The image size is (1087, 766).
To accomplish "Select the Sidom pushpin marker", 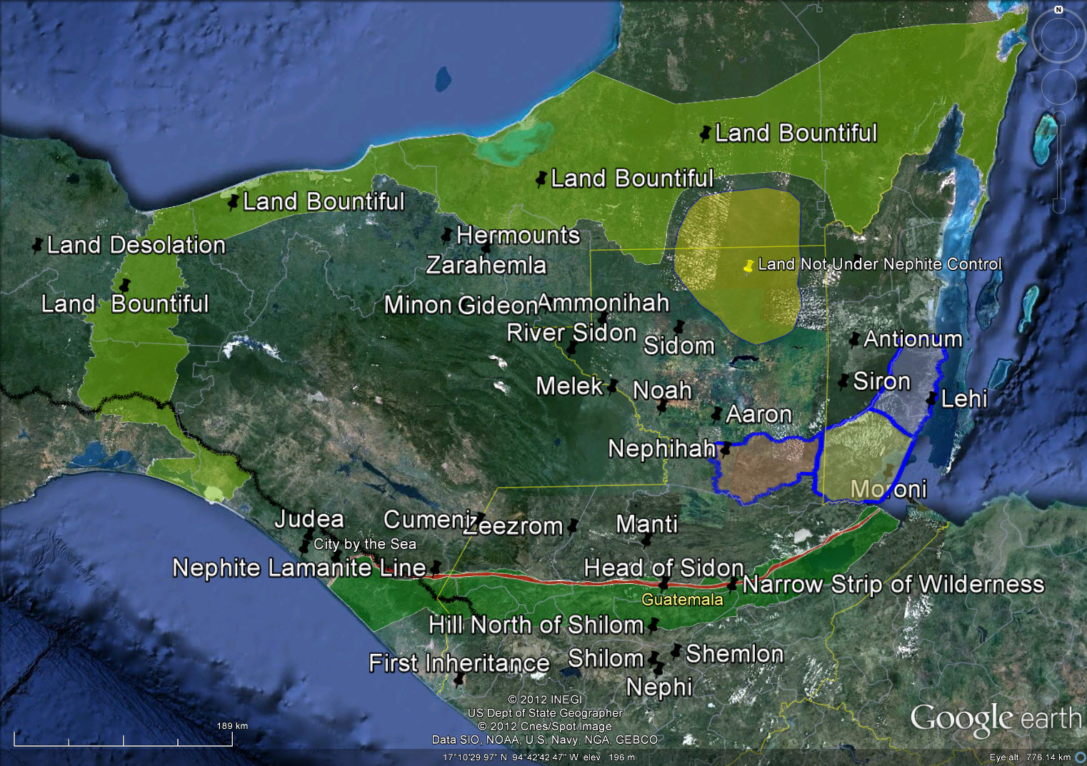I will pos(679,328).
